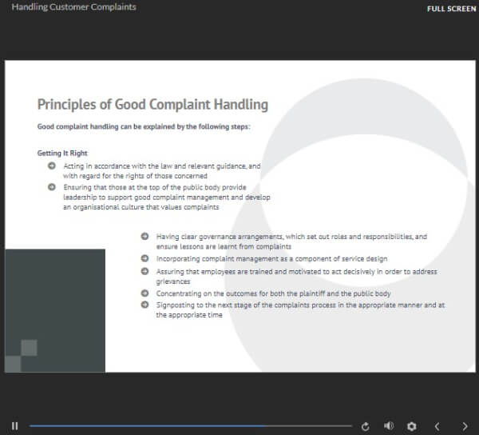Open the player settings gear
Screen dimensions: 479x435
pos(412,426)
